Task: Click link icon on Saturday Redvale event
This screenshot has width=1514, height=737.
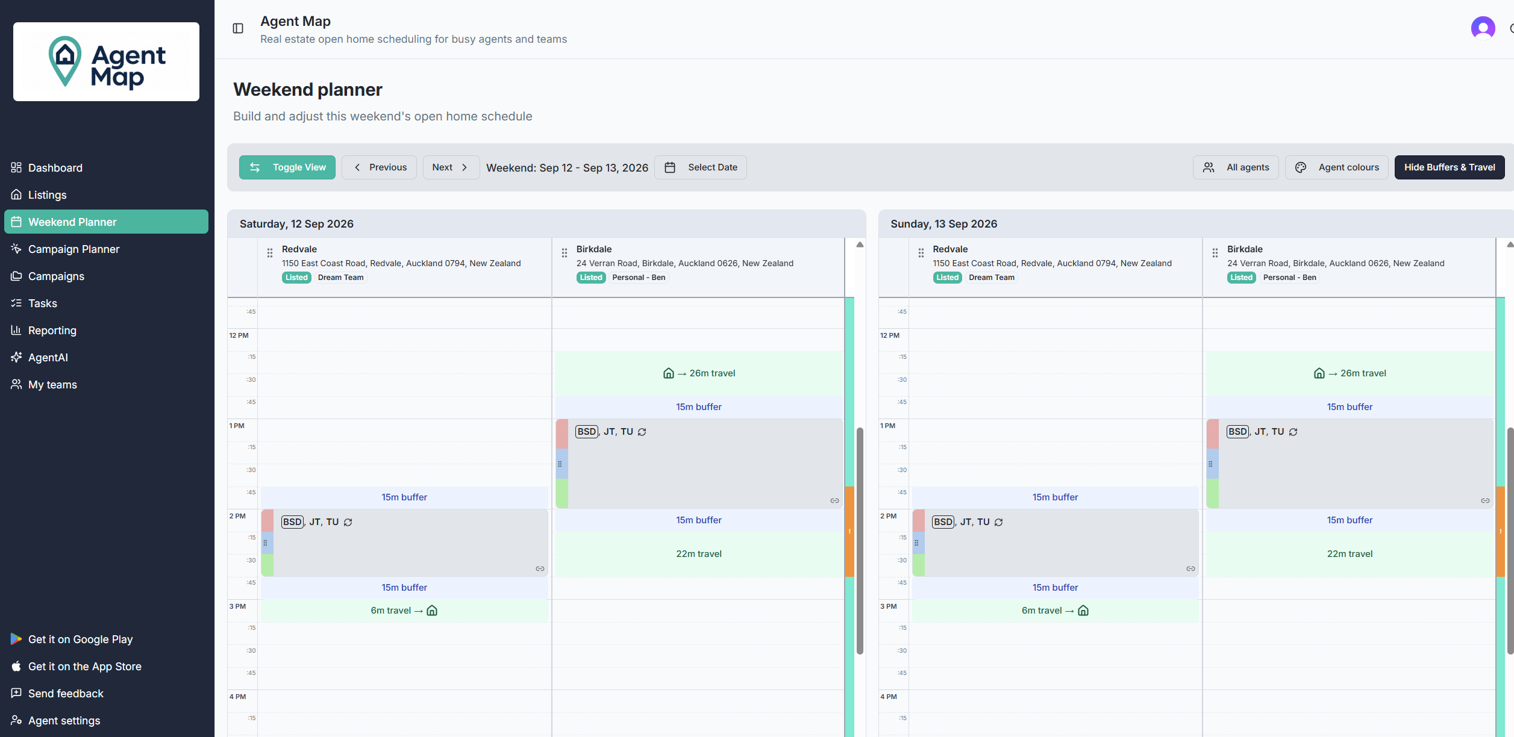Action: coord(540,569)
